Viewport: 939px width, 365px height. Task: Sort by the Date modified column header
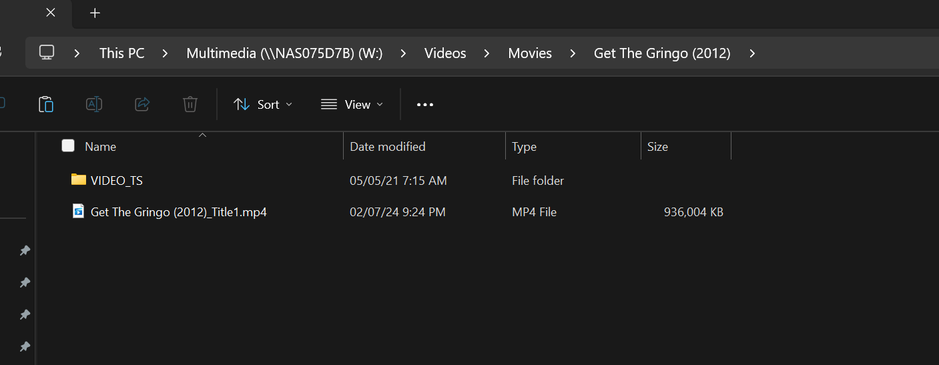pyautogui.click(x=388, y=147)
